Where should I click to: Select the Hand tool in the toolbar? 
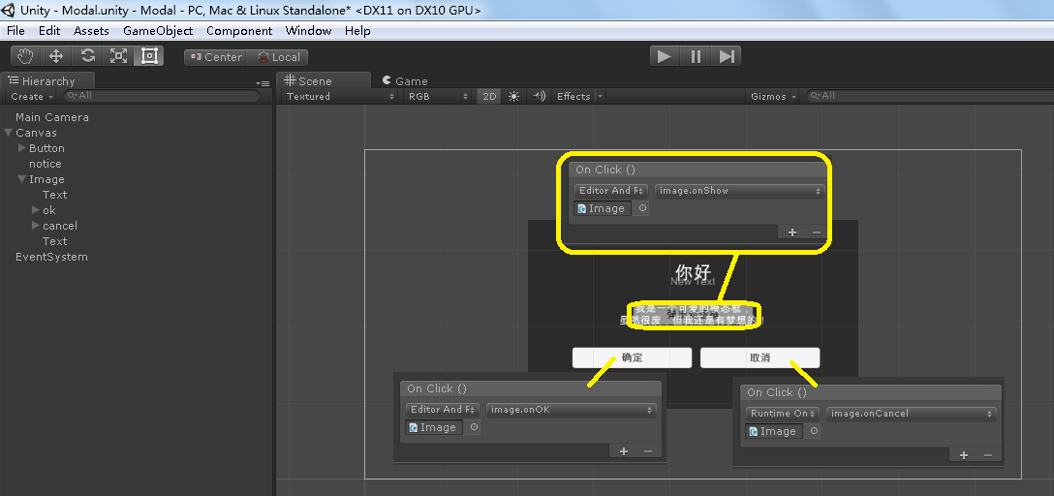coord(25,56)
